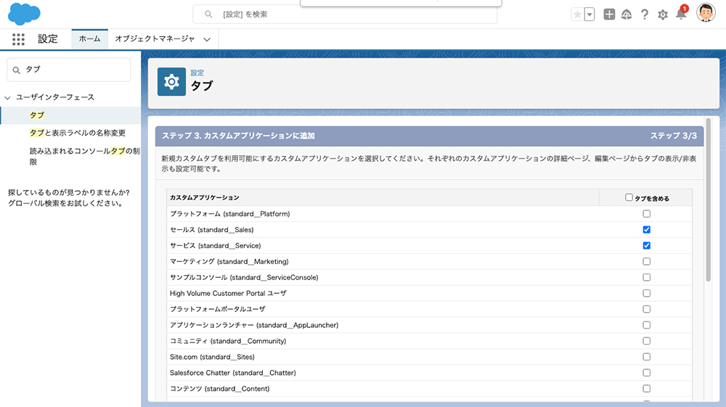
Task: Click the search icon in global search bar
Action: tap(208, 15)
